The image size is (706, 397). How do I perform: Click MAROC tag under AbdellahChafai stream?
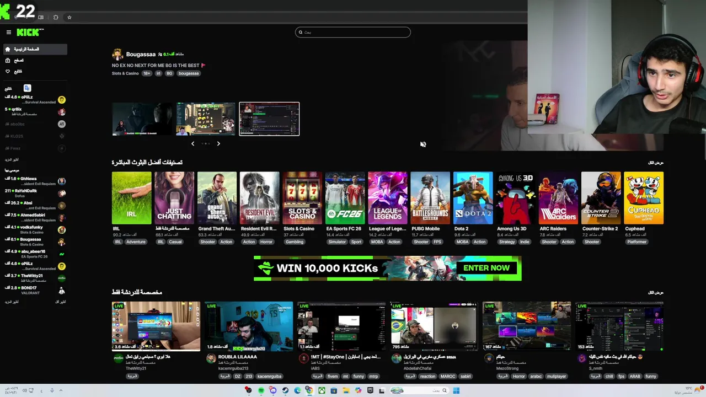point(447,376)
